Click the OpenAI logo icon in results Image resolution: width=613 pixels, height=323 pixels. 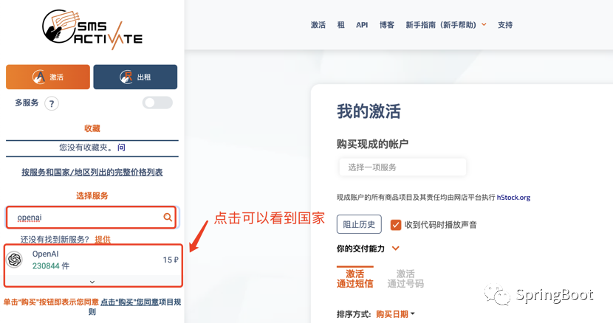coord(15,260)
